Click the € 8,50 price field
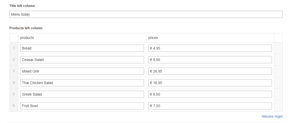Image resolution: width=294 pixels, height=123 pixels. (x=210, y=94)
